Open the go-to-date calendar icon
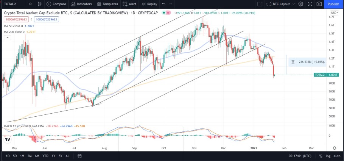This screenshot has height=161, width=344. click(x=79, y=156)
